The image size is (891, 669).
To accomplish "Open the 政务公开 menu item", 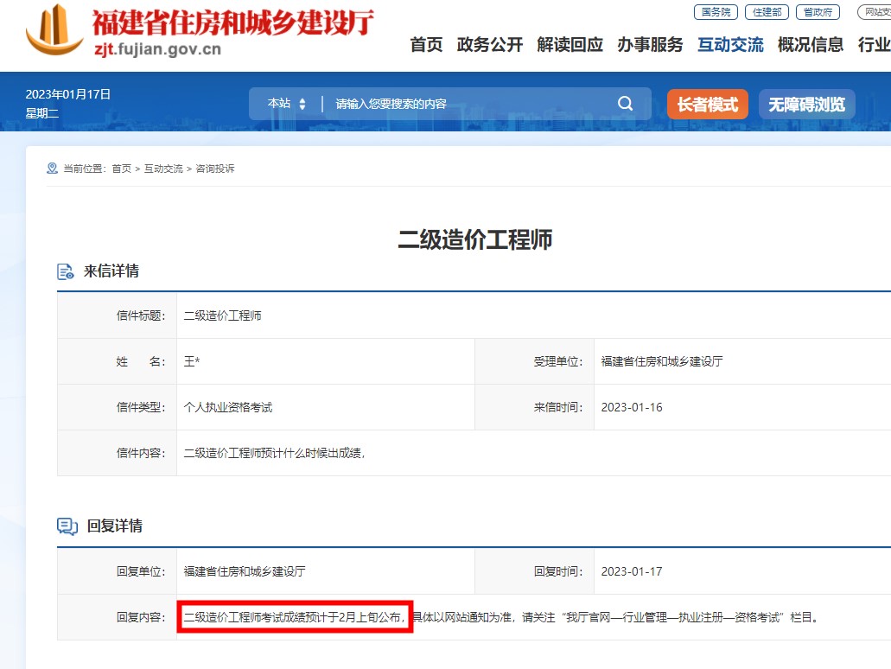I will pos(490,45).
